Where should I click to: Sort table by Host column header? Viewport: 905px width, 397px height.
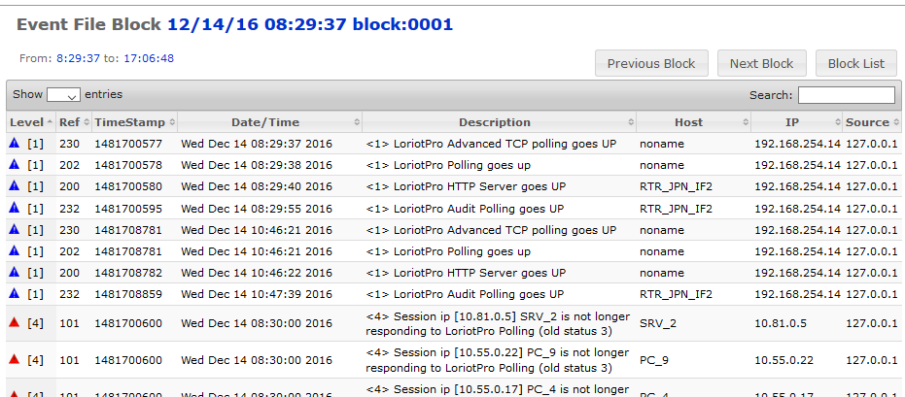coord(688,122)
